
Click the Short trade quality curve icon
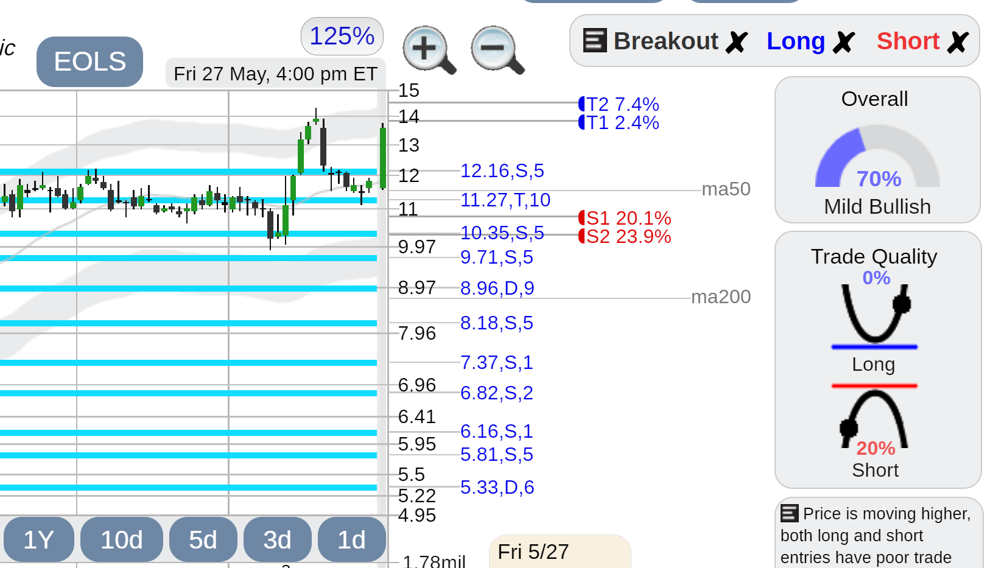874,418
